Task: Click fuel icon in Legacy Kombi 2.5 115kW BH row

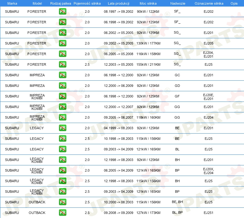Action: (x=62, y=181)
